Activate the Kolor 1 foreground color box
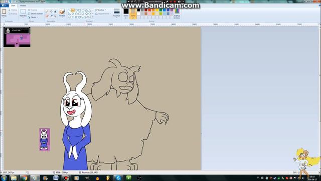This screenshot has width=321, height=181. (x=126, y=14)
